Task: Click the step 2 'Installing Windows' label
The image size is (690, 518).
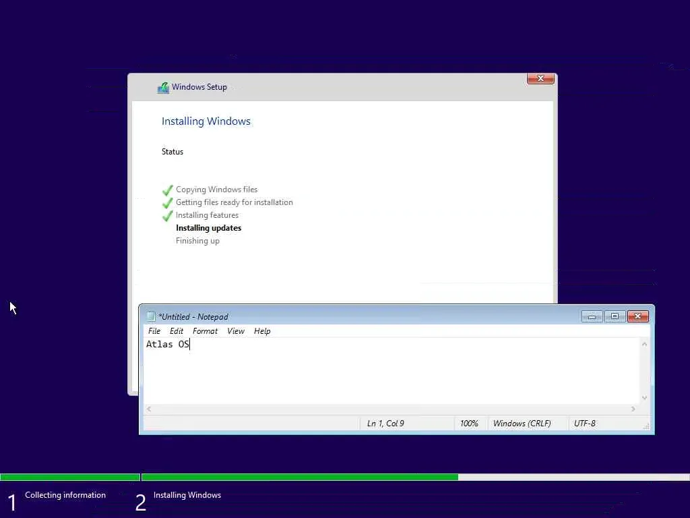Action: 187,495
